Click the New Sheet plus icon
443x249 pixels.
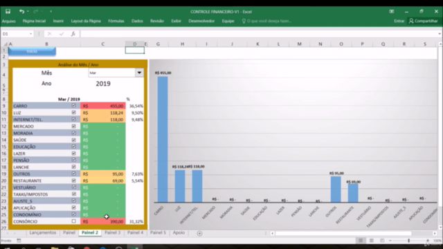coord(199,233)
